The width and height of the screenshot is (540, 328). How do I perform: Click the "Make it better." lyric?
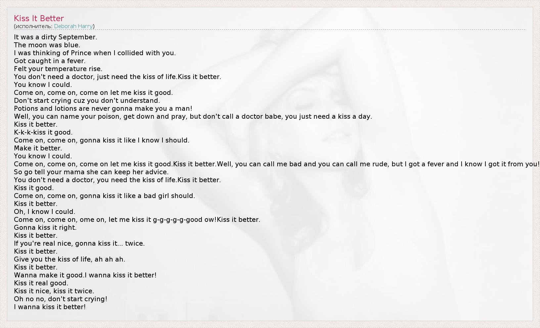(38, 148)
